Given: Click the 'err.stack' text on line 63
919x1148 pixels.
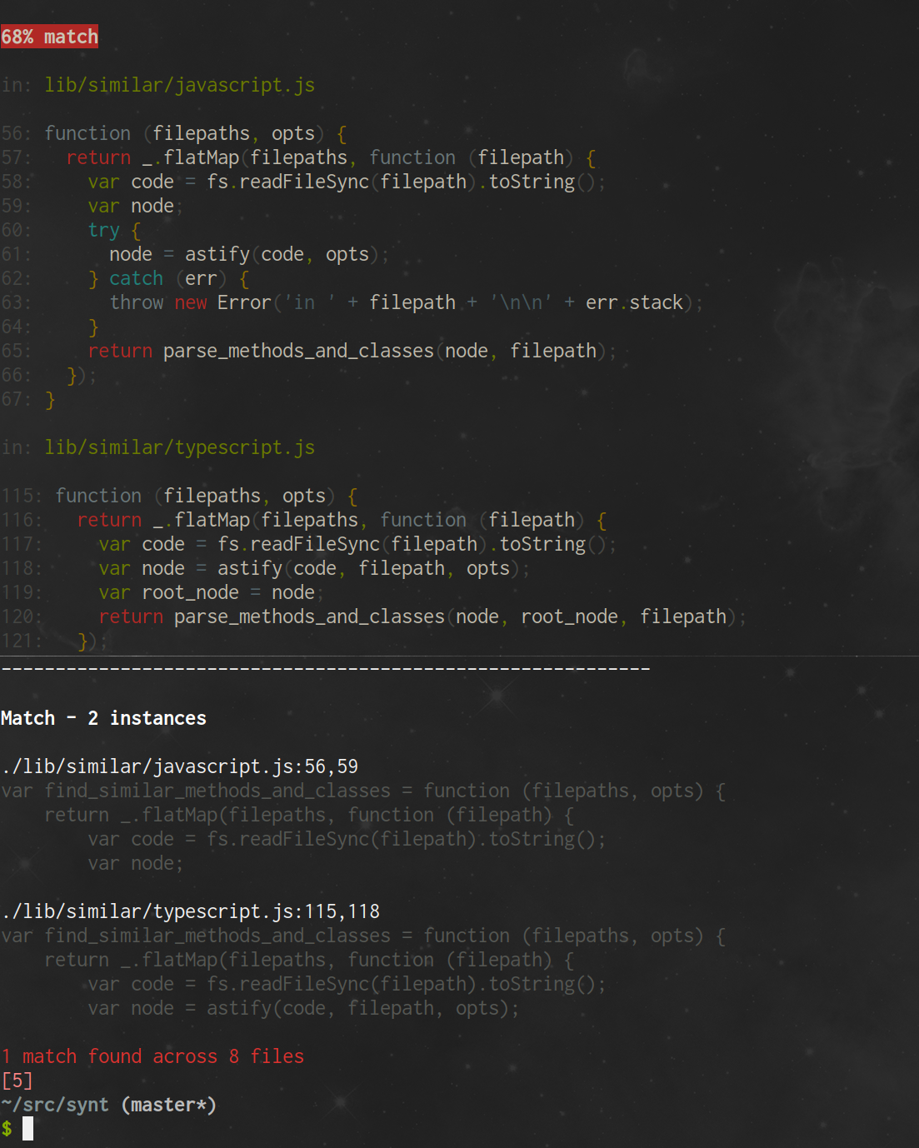Looking at the screenshot, I should click(x=634, y=302).
